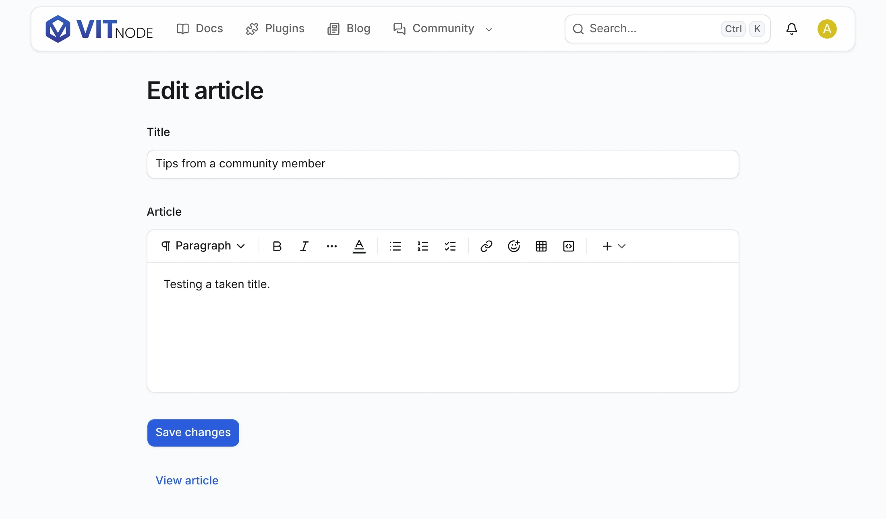Screen dimensions: 886x519
Task: Open the Paragraph style dropdown
Action: click(x=203, y=246)
